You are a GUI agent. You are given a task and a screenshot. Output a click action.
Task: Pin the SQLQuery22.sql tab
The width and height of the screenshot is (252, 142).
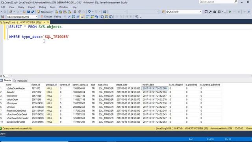[x=44, y=22]
